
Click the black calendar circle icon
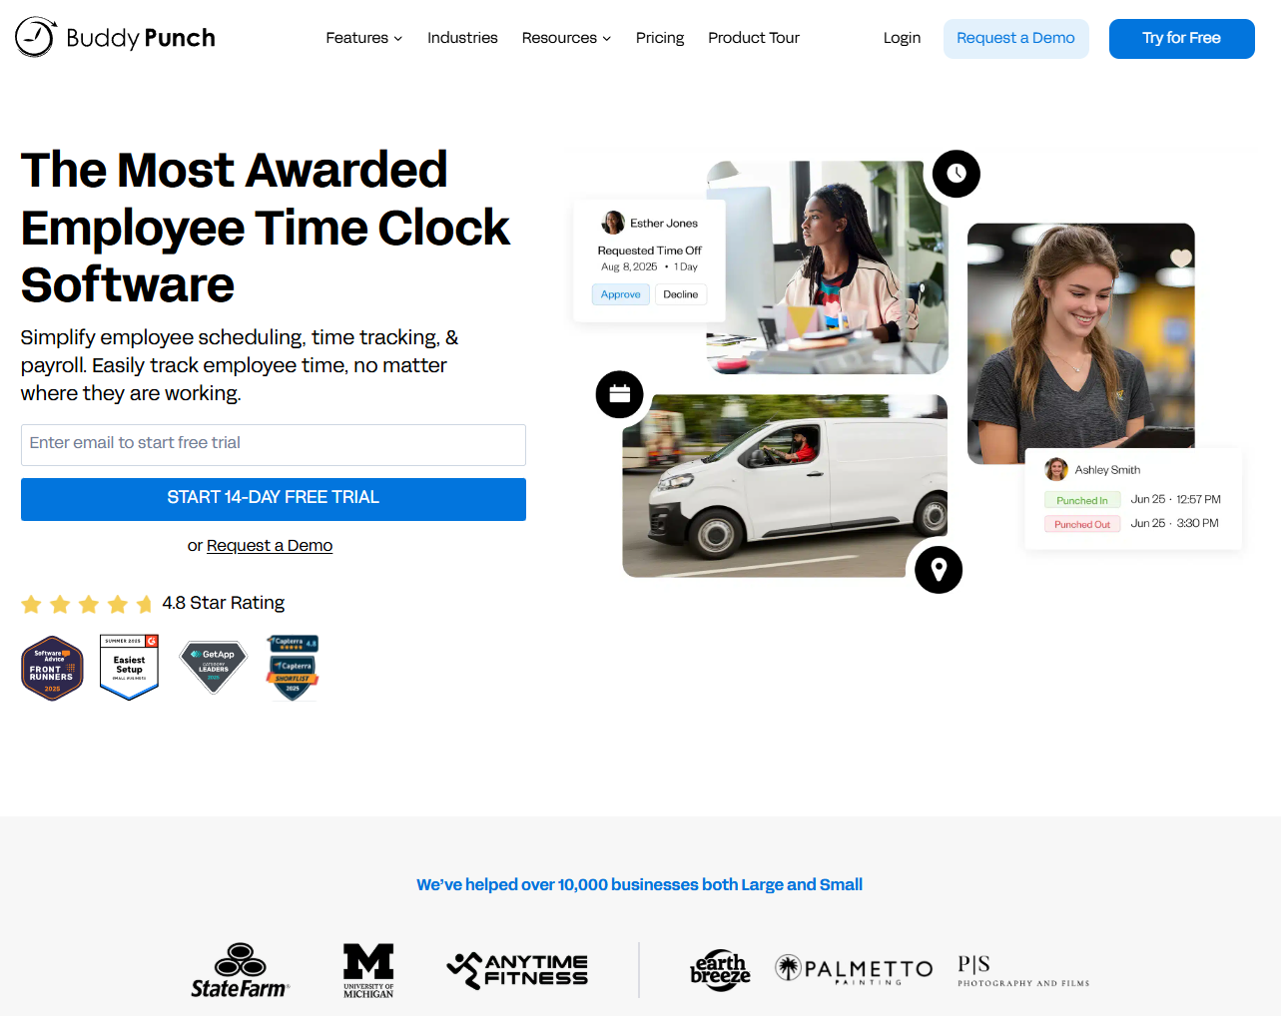[620, 394]
